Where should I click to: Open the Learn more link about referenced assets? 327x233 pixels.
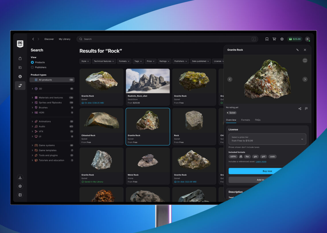tap(261, 161)
